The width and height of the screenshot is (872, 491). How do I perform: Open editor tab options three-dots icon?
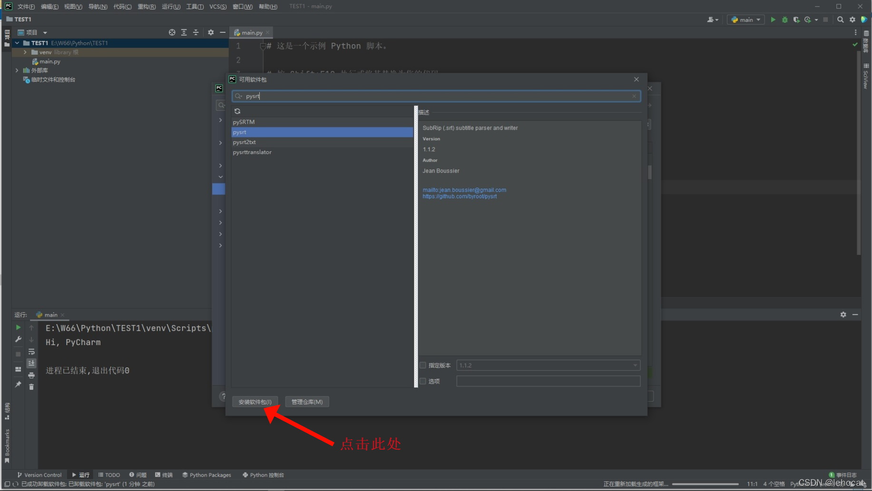pyautogui.click(x=855, y=32)
